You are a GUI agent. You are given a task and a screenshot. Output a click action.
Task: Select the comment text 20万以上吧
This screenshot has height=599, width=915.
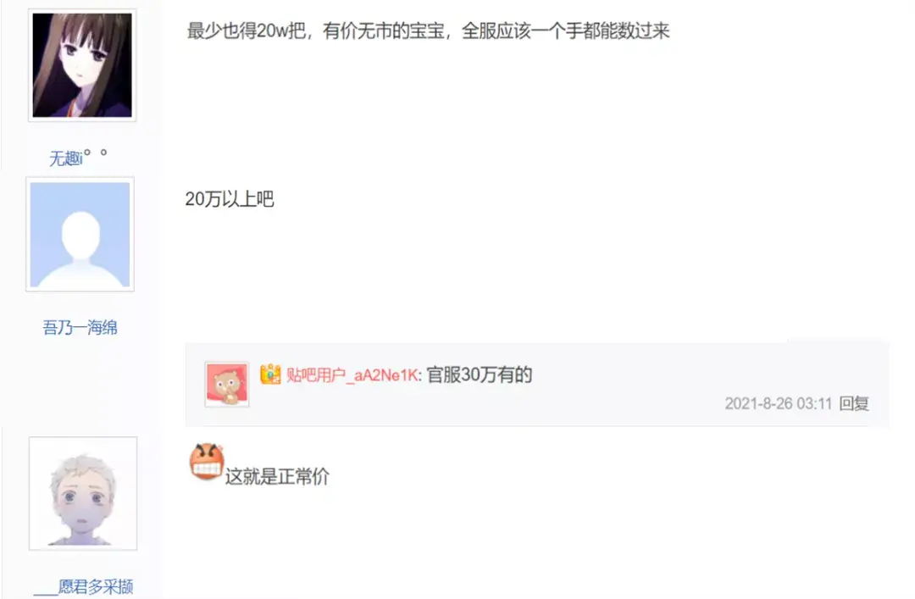[x=230, y=199]
